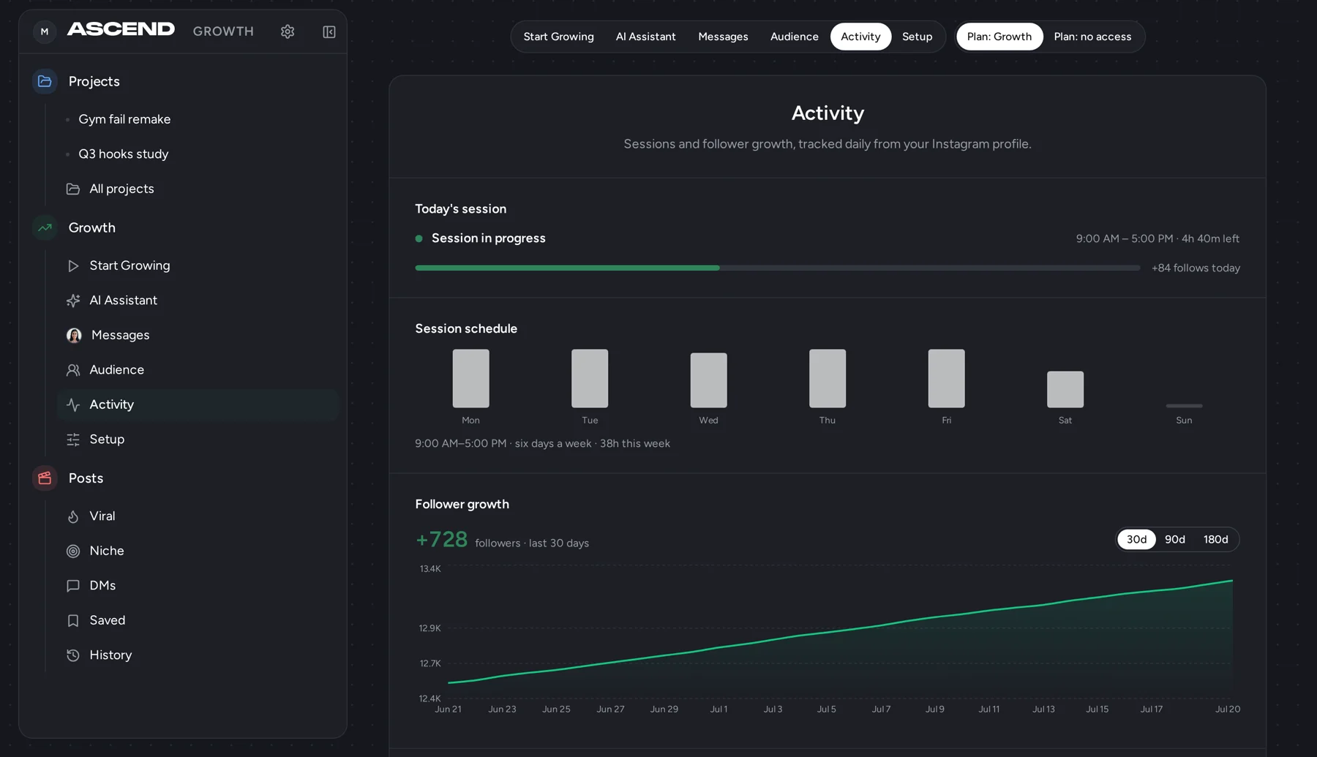Click the Start Growing play icon
This screenshot has width=1317, height=757.
click(x=73, y=265)
